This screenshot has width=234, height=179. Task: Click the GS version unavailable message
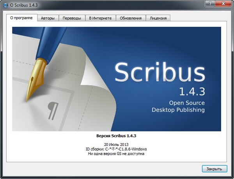click(x=116, y=154)
